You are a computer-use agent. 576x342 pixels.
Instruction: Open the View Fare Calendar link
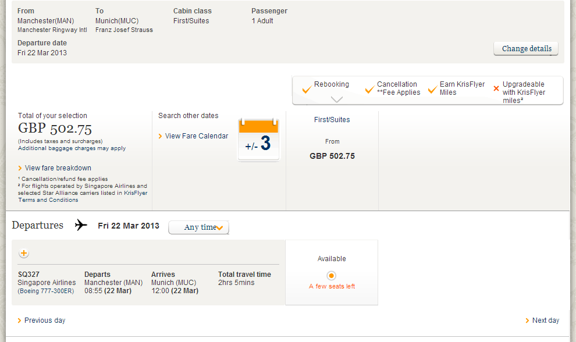click(x=197, y=136)
